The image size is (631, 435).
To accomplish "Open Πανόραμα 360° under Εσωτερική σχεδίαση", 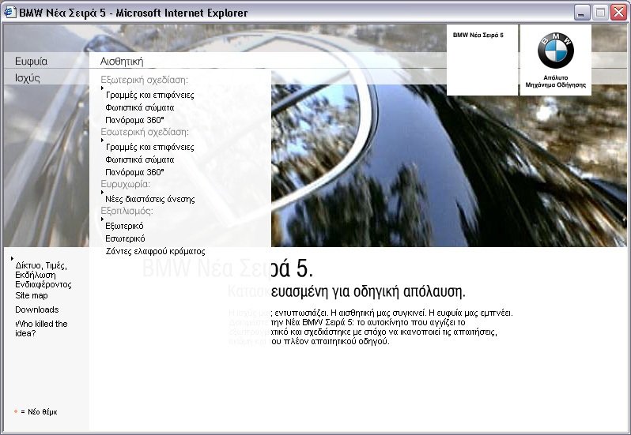I will click(x=134, y=172).
